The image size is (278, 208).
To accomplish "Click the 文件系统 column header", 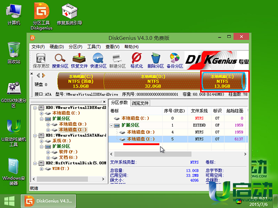I will (x=199, y=111).
